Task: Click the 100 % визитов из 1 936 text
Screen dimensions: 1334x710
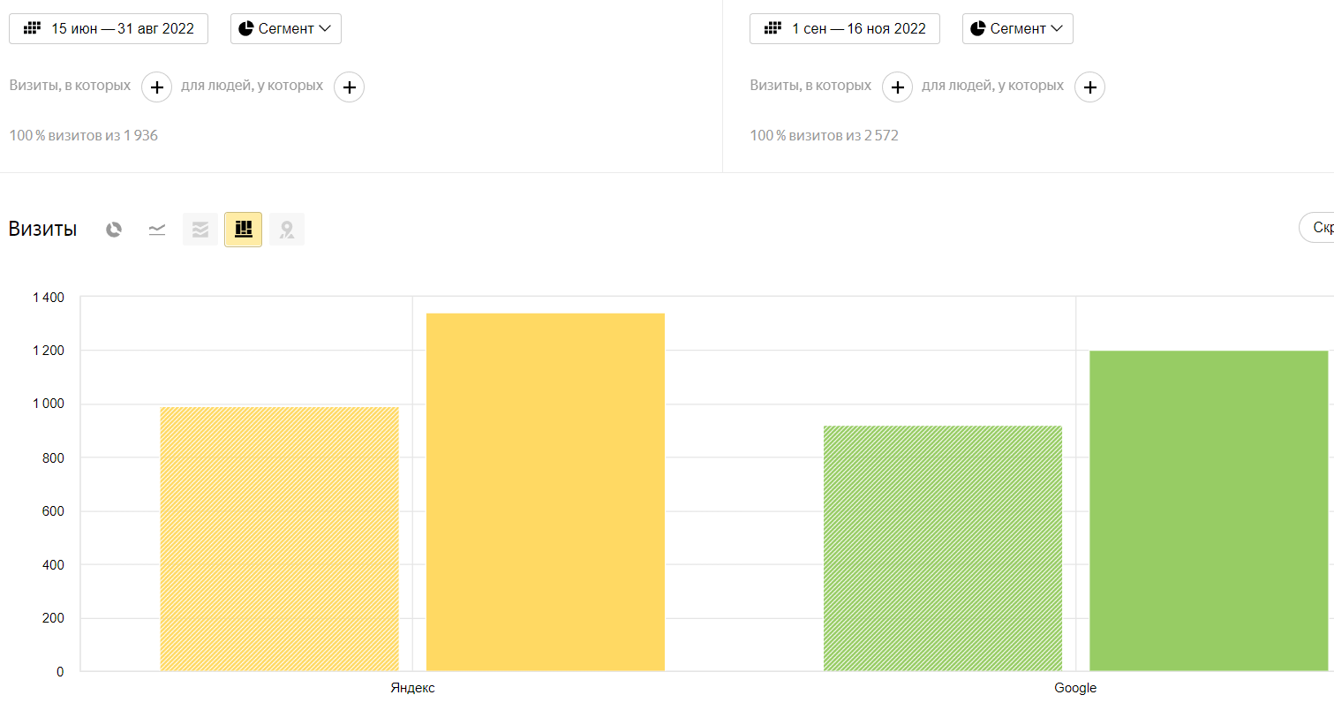Action: pyautogui.click(x=84, y=136)
